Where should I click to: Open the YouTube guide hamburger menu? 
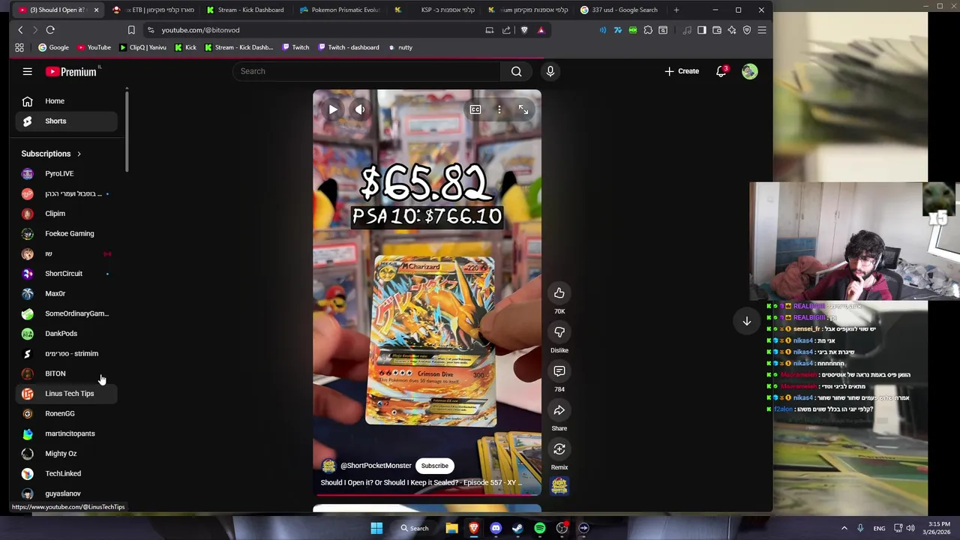coord(27,71)
